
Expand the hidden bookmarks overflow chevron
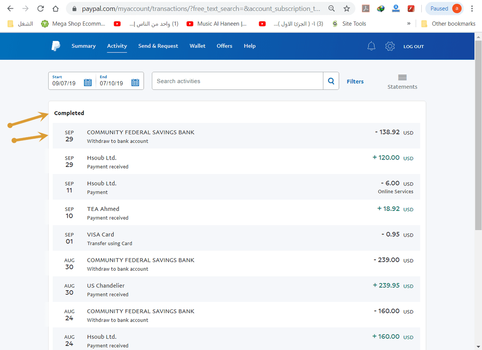(408, 24)
